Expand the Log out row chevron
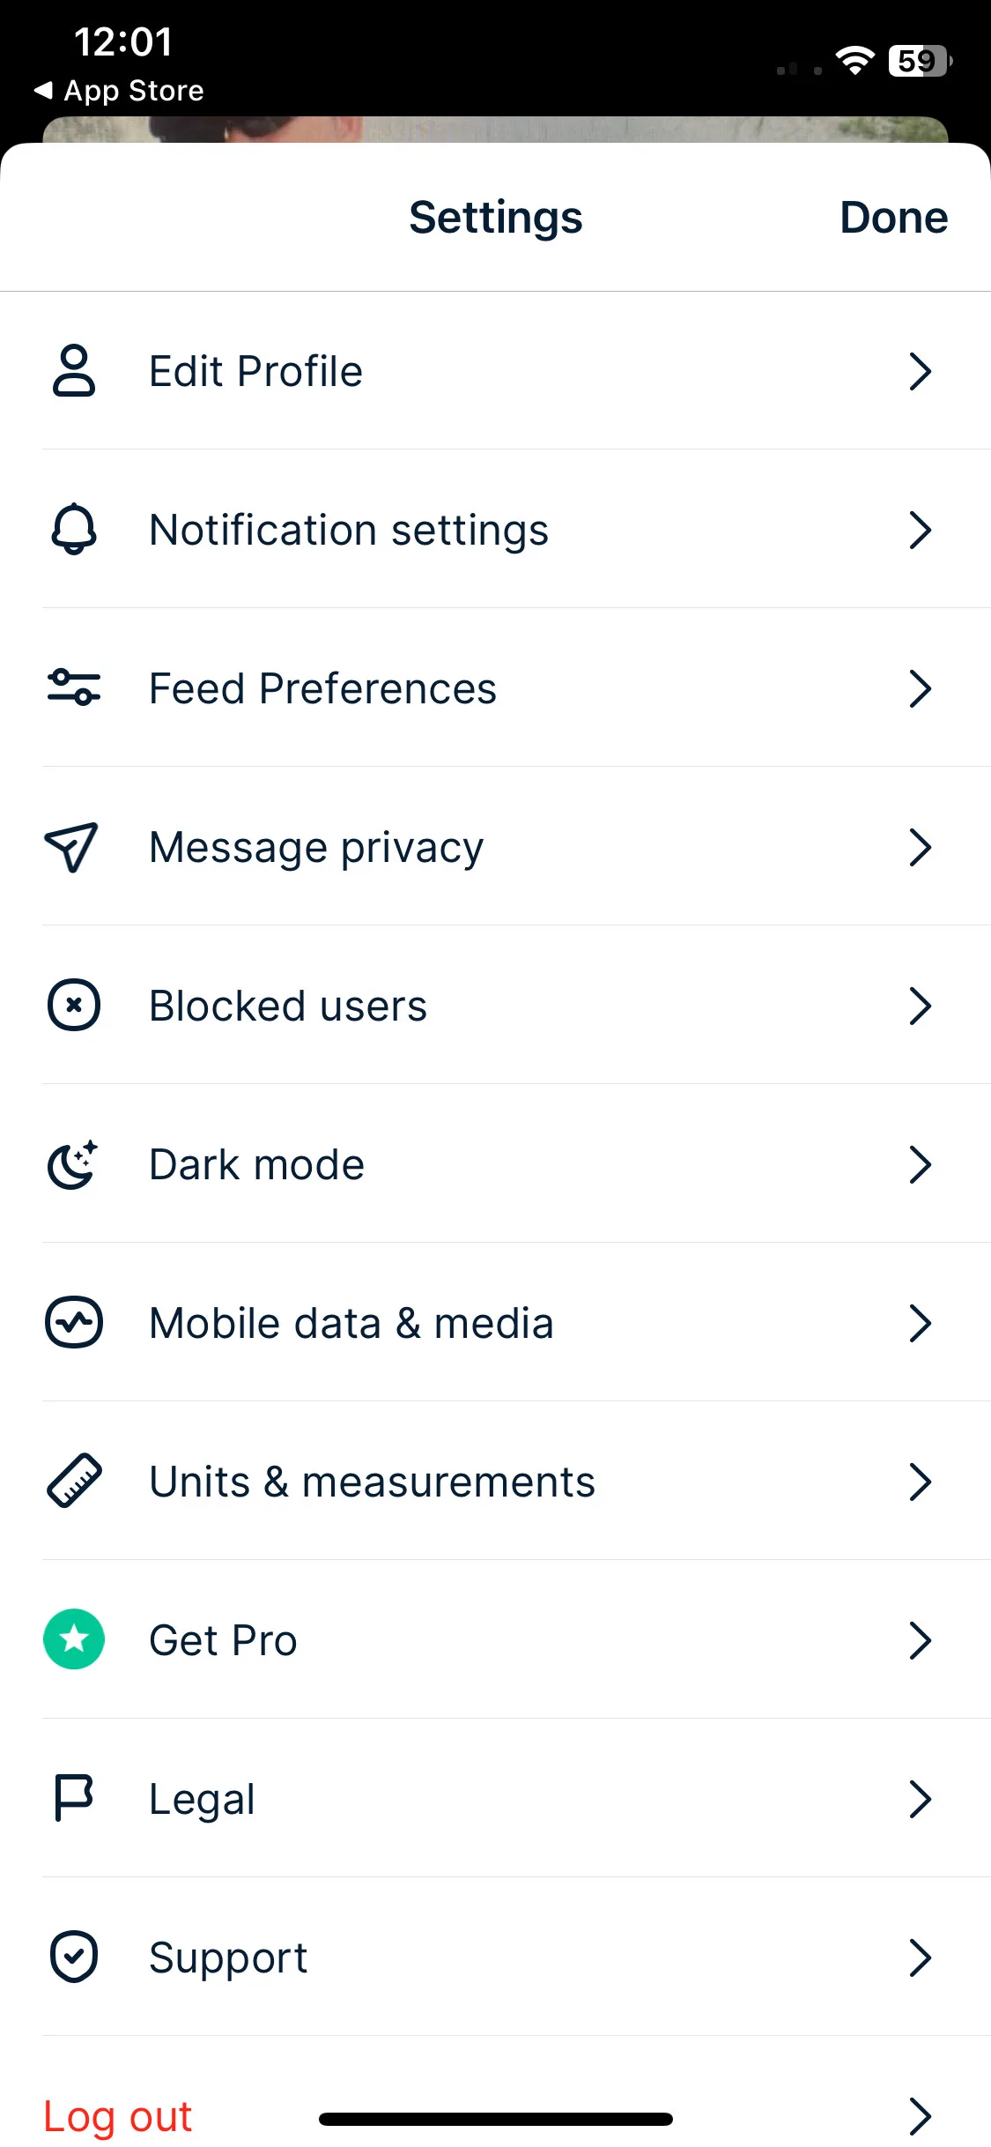This screenshot has height=2147, width=991. coord(921,2116)
